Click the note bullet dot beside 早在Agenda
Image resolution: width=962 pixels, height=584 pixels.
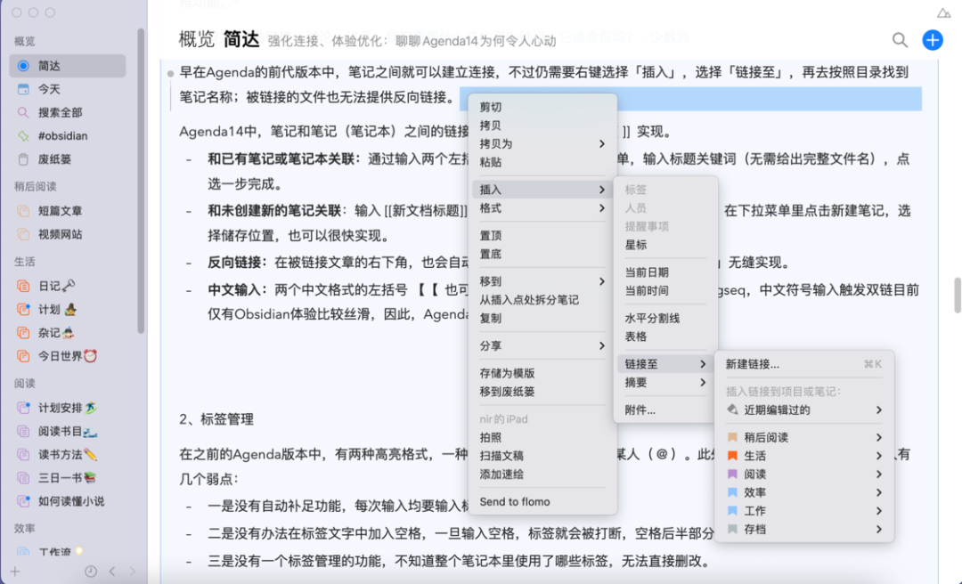(x=170, y=74)
